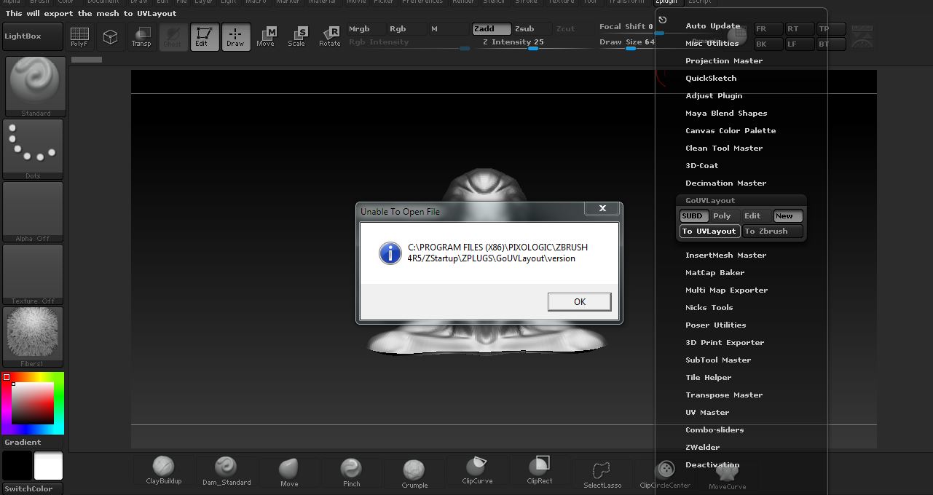Choose the Pinch brush icon
Image resolution: width=933 pixels, height=495 pixels.
point(351,471)
